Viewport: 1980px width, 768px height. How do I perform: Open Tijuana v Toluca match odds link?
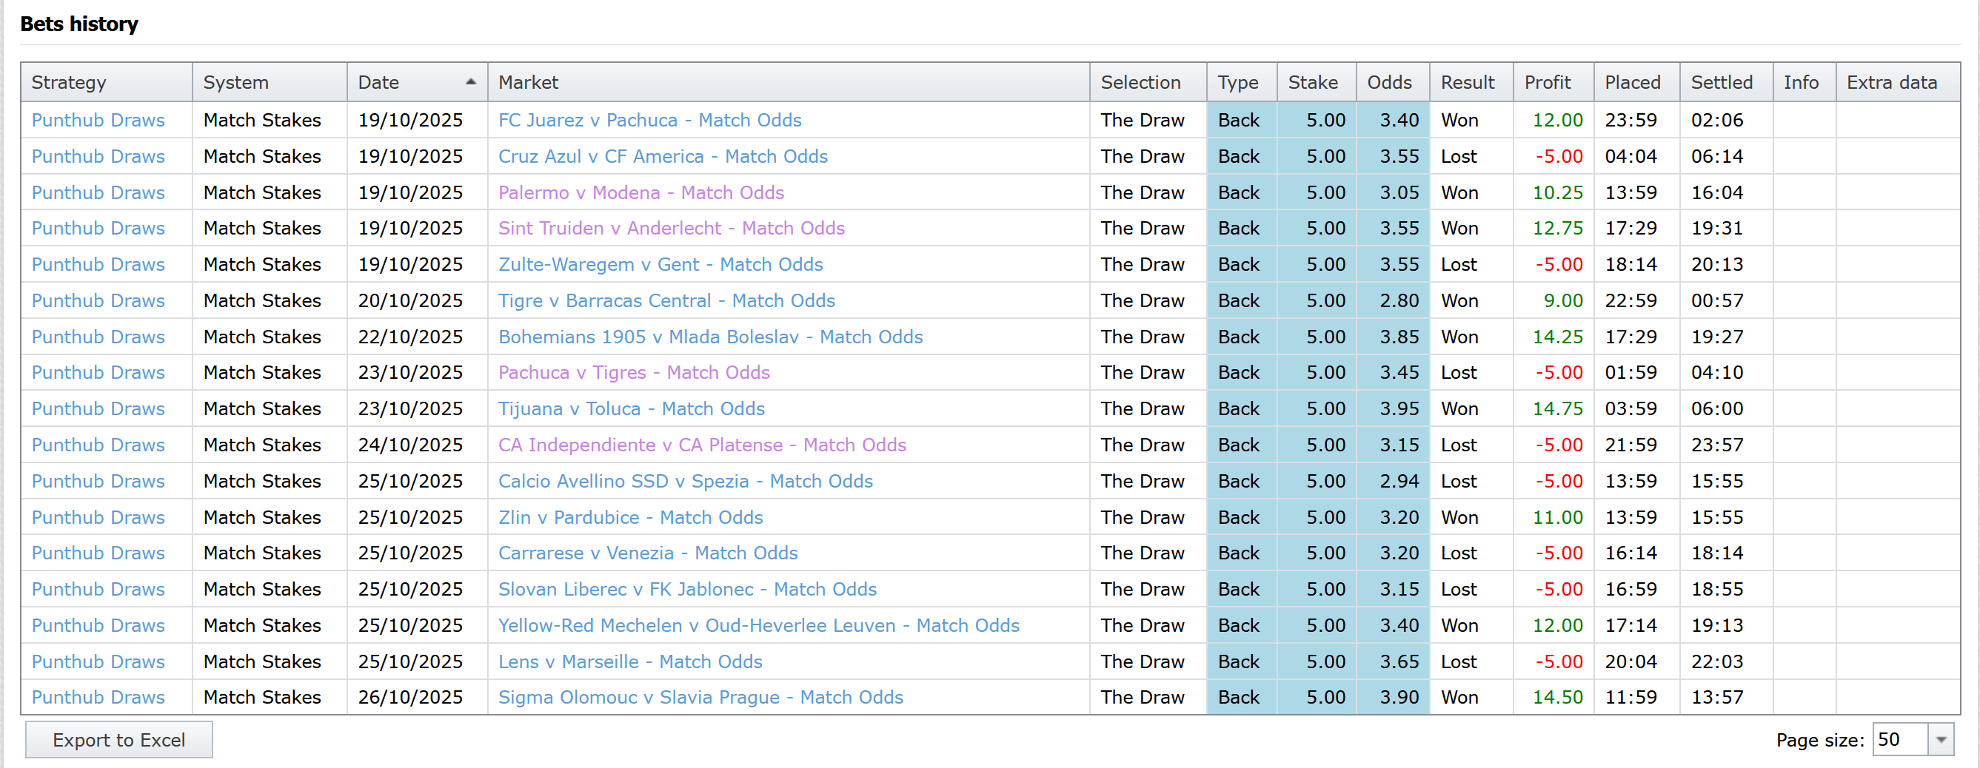click(x=631, y=408)
